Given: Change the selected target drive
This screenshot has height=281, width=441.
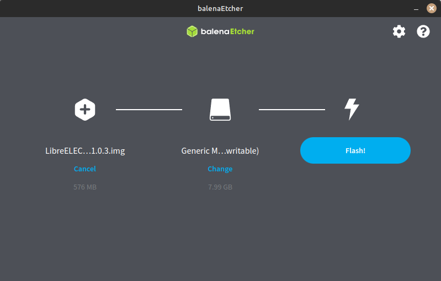Looking at the screenshot, I should click(220, 169).
